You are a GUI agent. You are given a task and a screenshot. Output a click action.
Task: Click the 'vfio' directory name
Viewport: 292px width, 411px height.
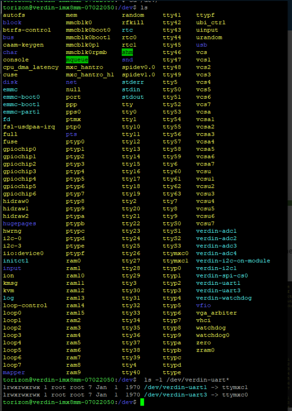tap(204, 305)
